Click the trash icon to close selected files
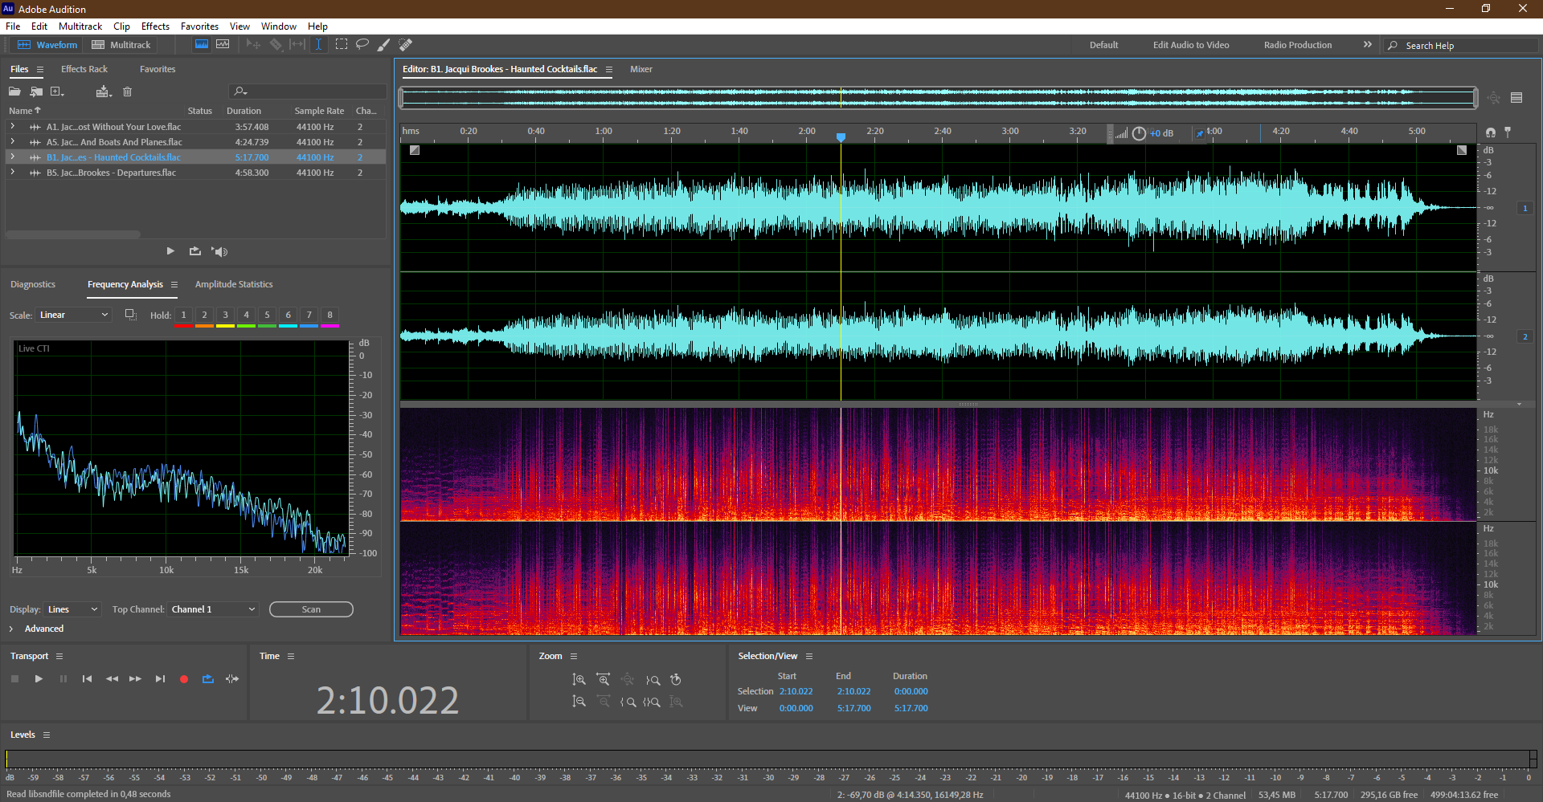Screen dimensions: 1543x802 127,92
